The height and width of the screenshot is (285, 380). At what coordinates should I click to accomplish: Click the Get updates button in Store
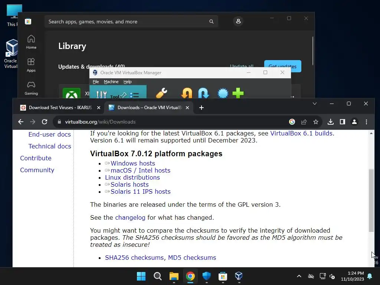click(x=282, y=66)
